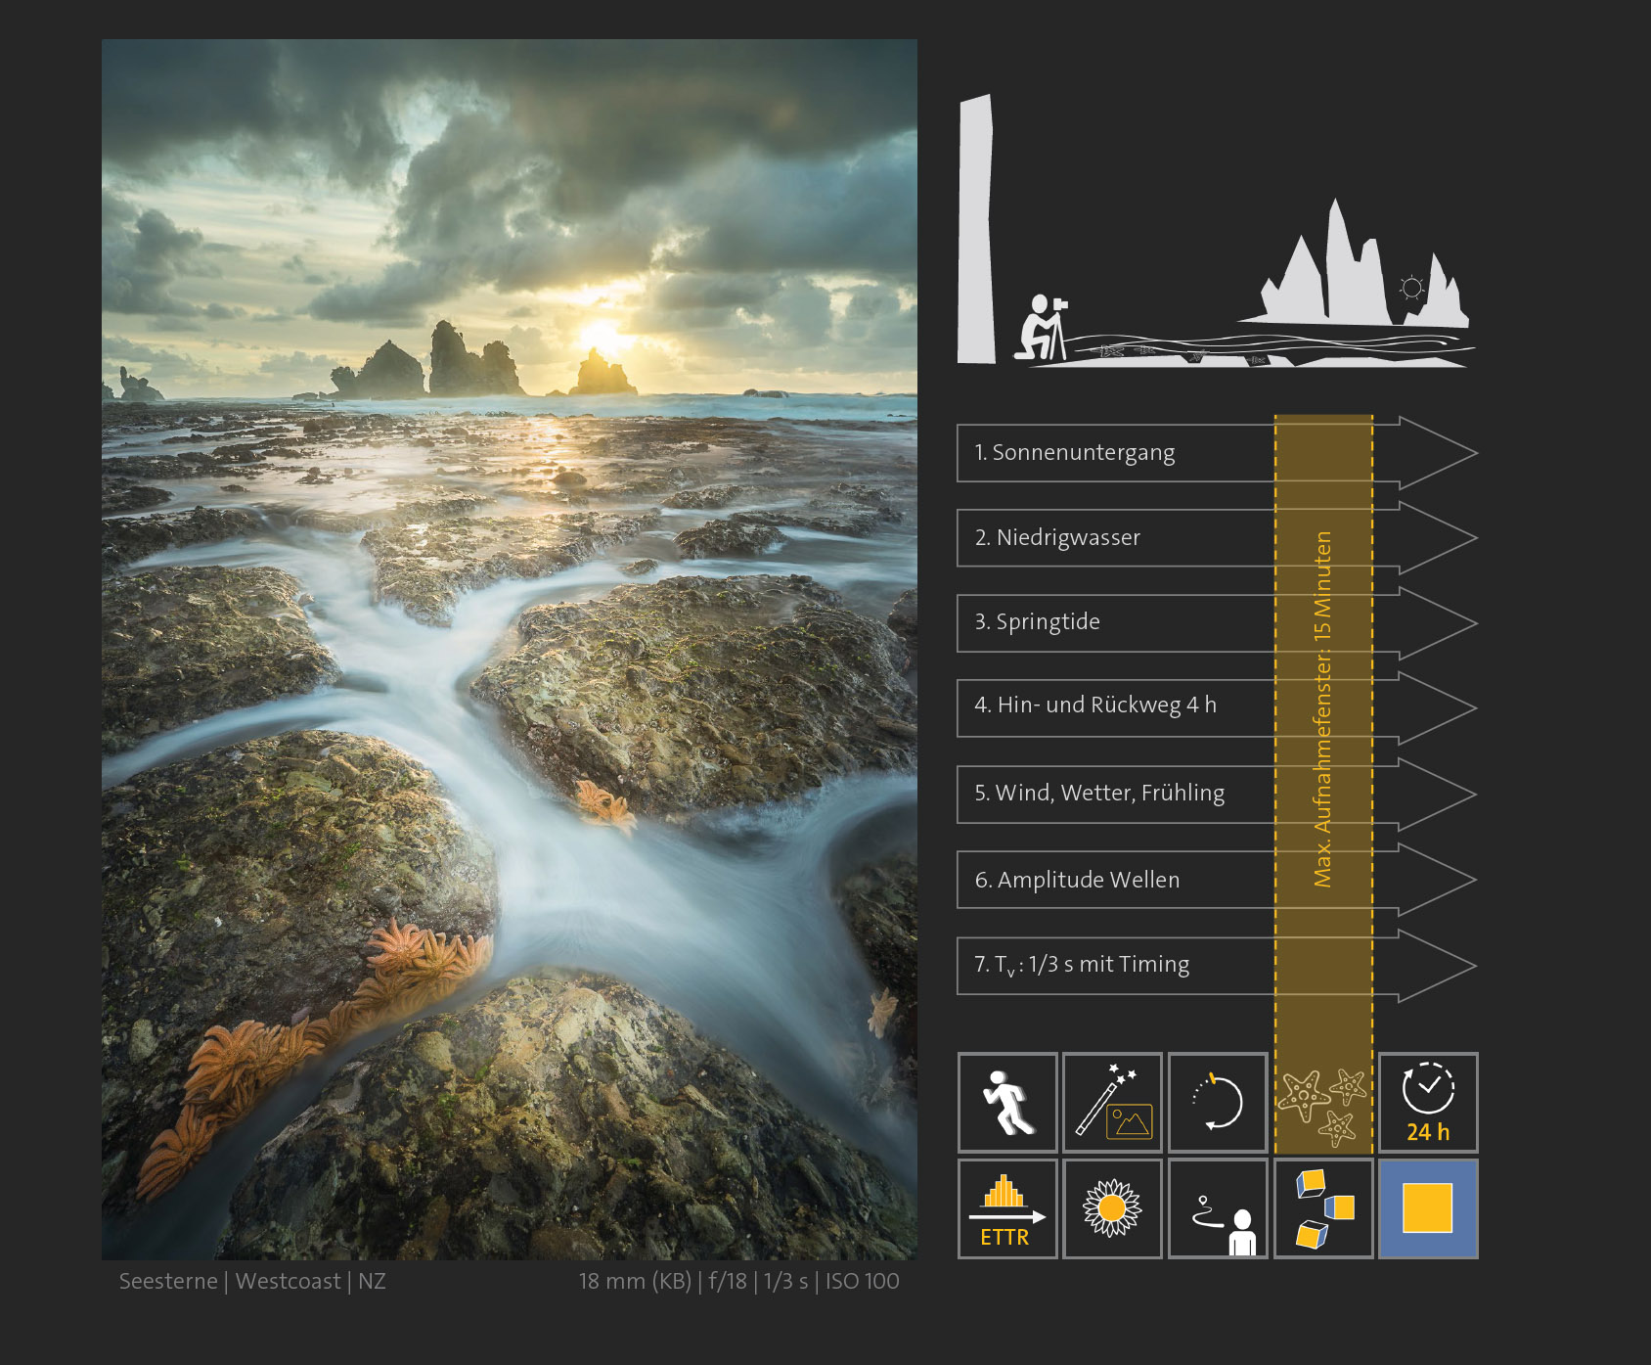
Task: Select '5. Wind, Wetter, Frühling' row
Action: click(1217, 794)
